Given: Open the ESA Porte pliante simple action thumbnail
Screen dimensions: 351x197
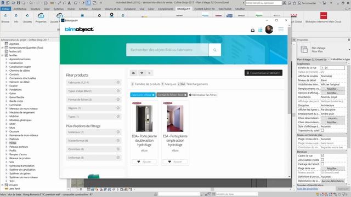Looking at the screenshot, I should (x=175, y=118).
